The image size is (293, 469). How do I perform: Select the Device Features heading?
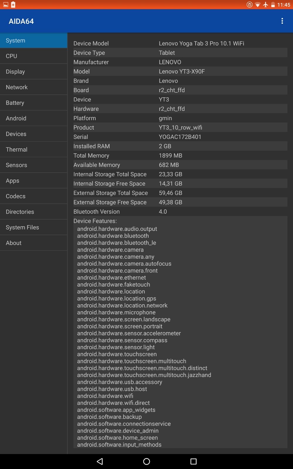click(95, 221)
